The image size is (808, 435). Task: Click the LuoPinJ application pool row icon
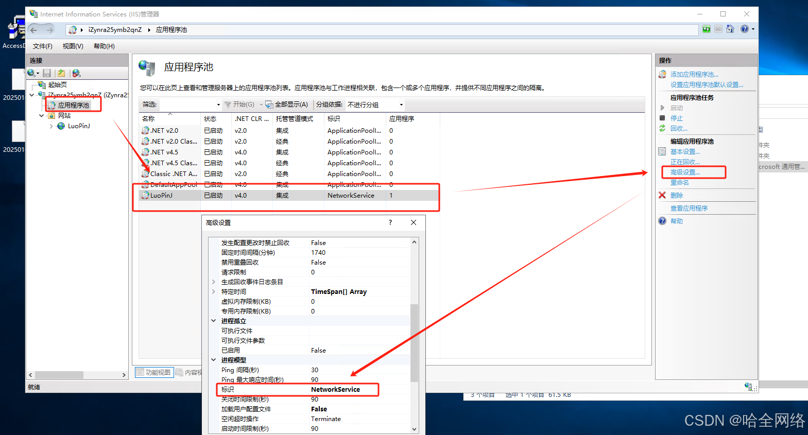coord(145,196)
